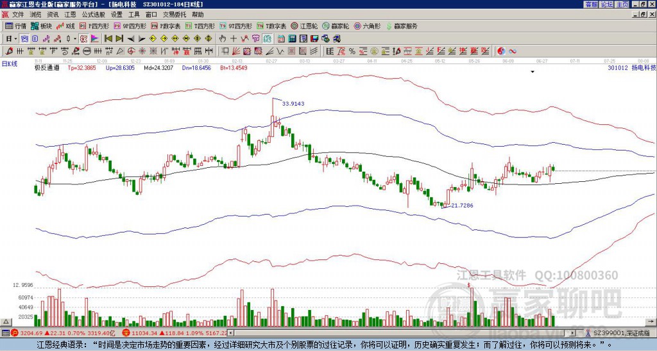Open the T四方形 time square

[200, 26]
